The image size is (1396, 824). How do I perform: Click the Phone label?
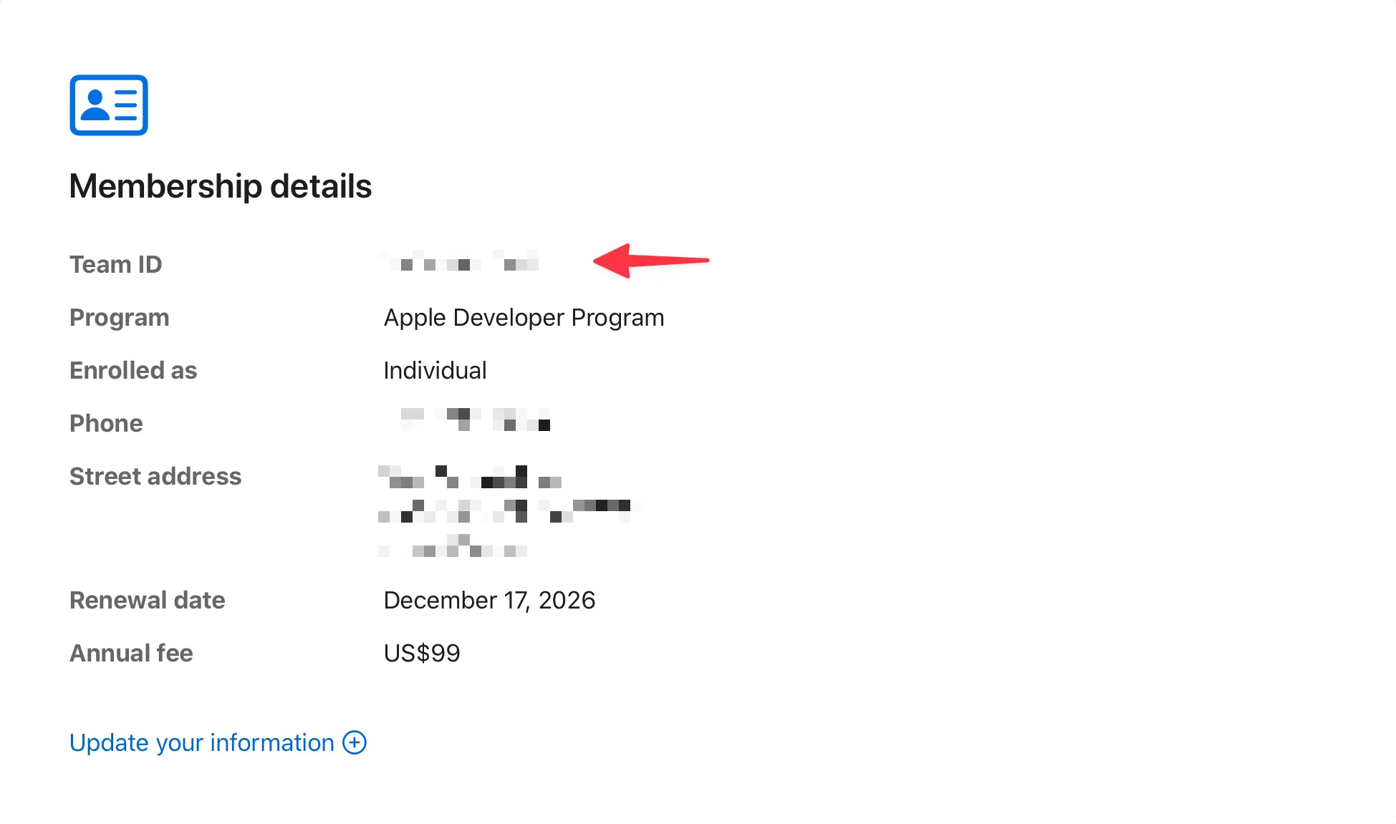106,423
